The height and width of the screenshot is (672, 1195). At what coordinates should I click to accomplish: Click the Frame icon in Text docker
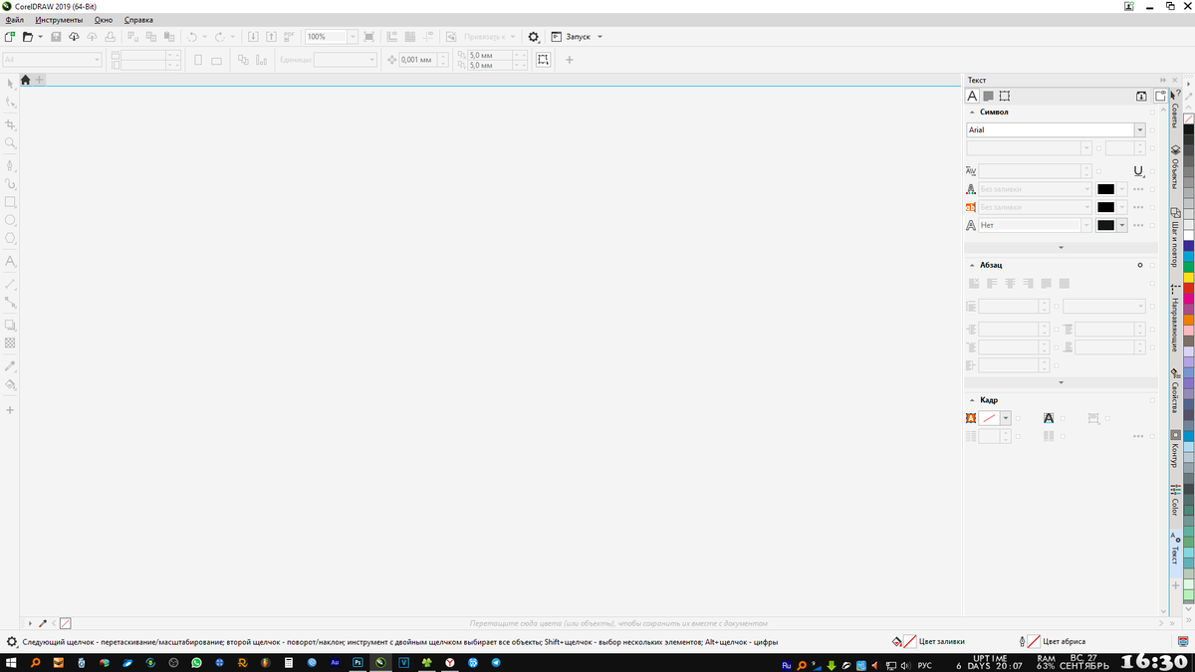(x=1005, y=97)
